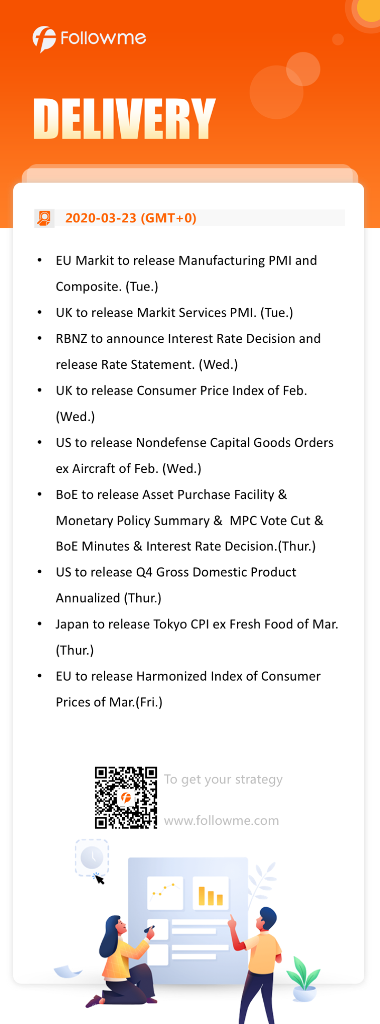Click the line chart card on board
The height and width of the screenshot is (1024, 380).
coord(165,893)
